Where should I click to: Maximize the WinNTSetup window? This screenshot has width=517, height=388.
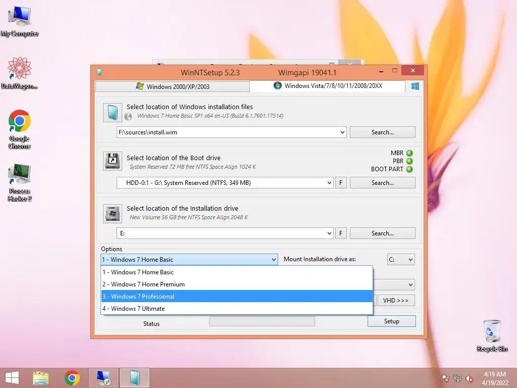pos(395,70)
